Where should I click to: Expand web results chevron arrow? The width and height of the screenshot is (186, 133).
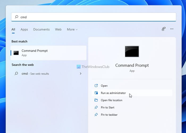coord(81,74)
